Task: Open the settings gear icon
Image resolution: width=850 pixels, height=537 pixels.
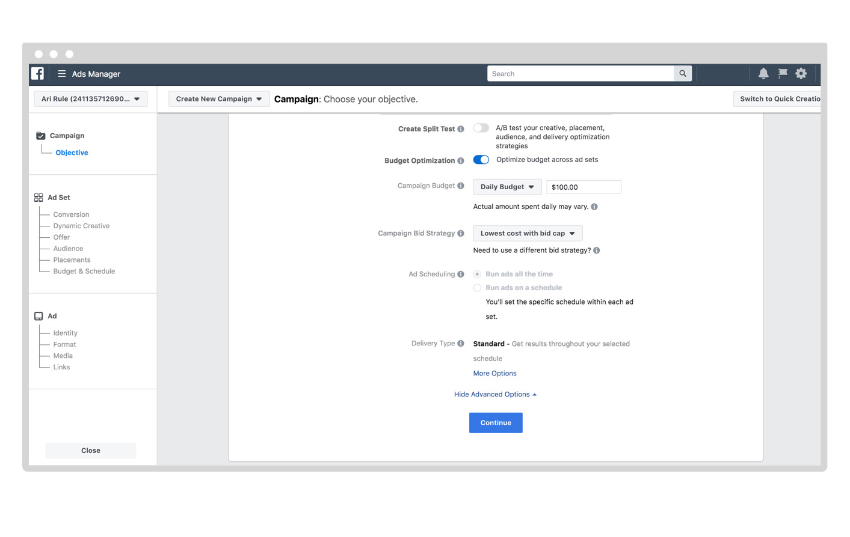Action: 801,74
